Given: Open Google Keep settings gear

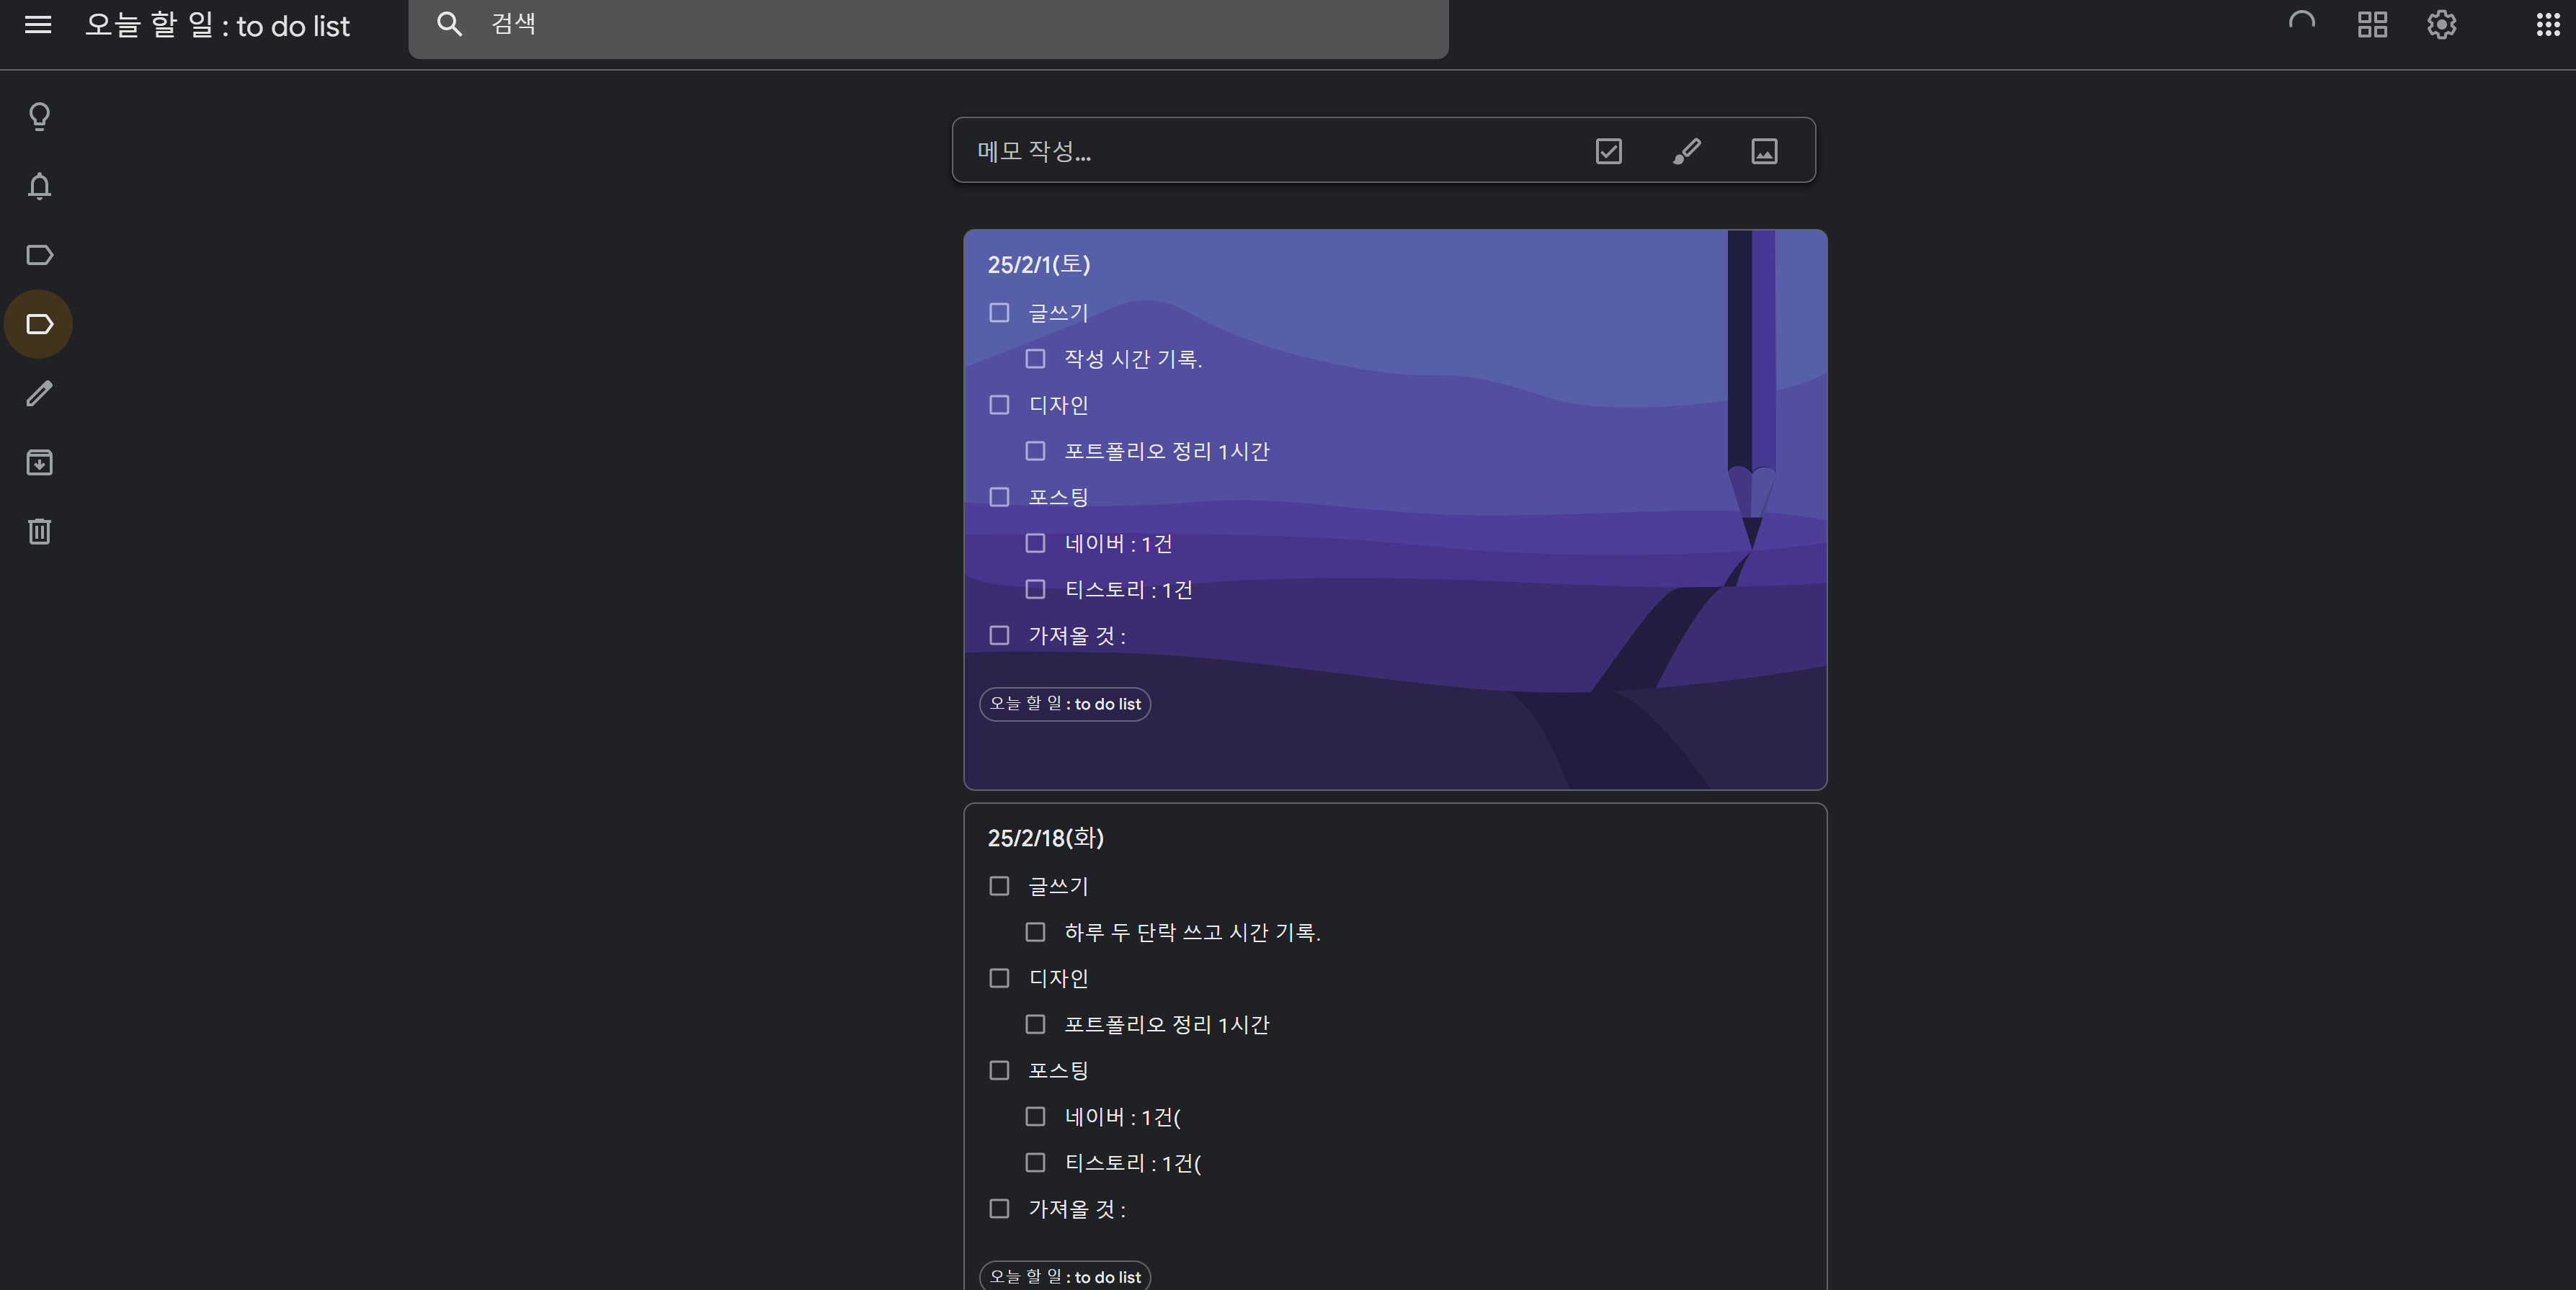Looking at the screenshot, I should click(x=2440, y=24).
